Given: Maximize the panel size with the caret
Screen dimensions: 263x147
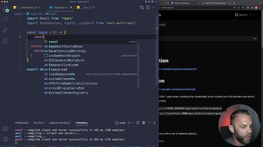Looking at the screenshot, I should click(x=149, y=123).
